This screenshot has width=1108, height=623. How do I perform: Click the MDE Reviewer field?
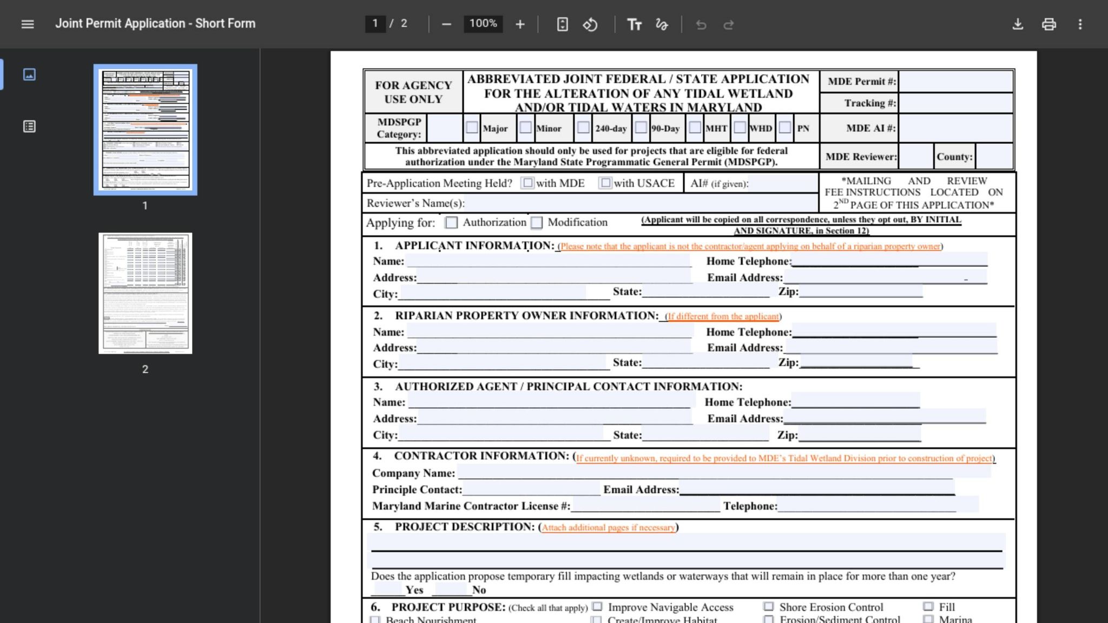click(916, 157)
